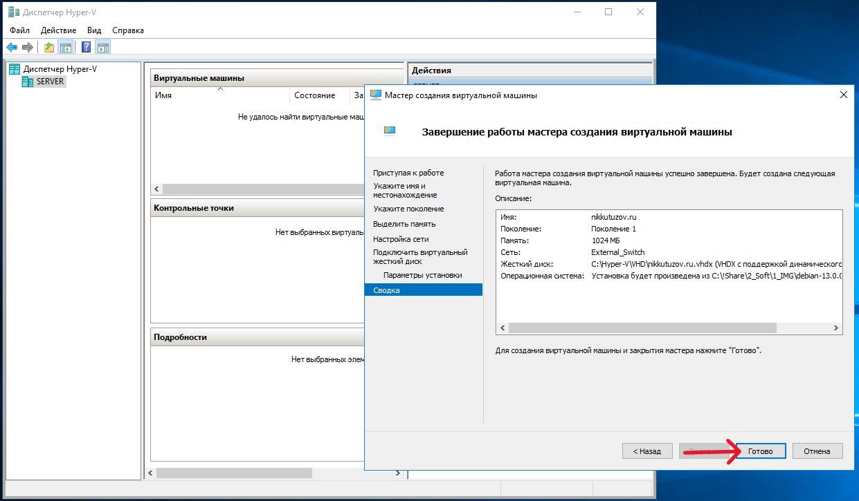The image size is (859, 501).
Task: Toggle the Show/Hide Action Pane icon
Action: [102, 47]
